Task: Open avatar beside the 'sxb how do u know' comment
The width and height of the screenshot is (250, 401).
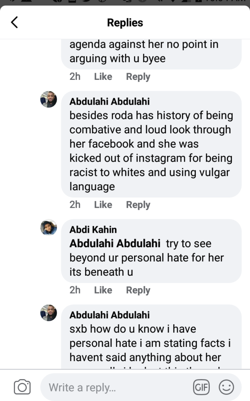Action: click(49, 313)
